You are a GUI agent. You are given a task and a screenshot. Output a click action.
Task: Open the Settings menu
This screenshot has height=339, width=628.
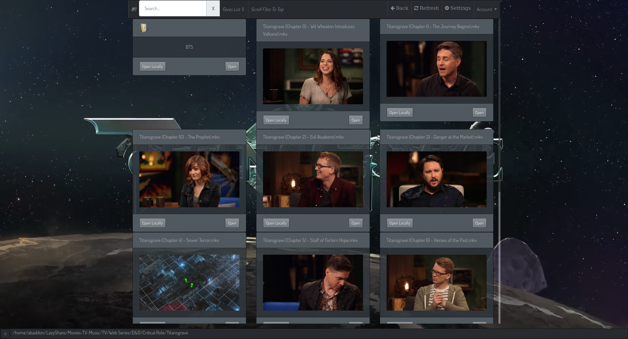(x=458, y=8)
